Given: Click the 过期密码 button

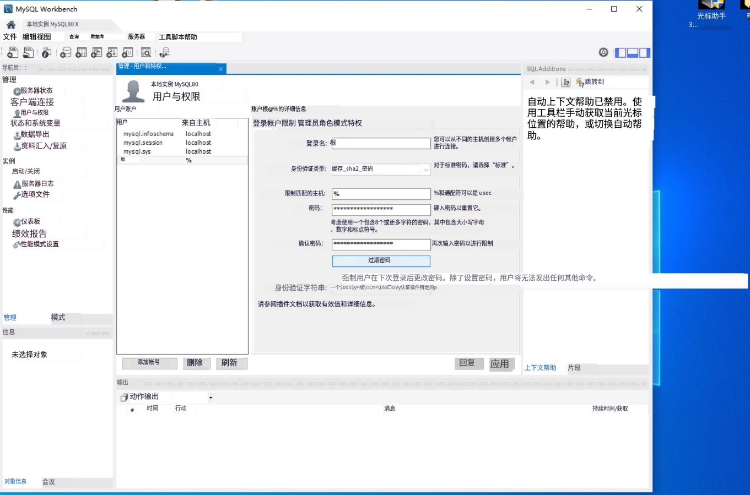Looking at the screenshot, I should pyautogui.click(x=381, y=260).
